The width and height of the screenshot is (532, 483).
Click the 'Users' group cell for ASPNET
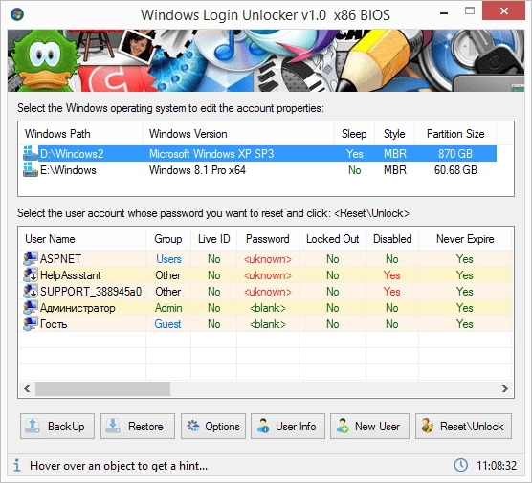click(168, 259)
